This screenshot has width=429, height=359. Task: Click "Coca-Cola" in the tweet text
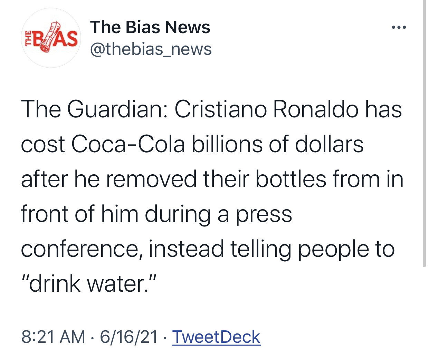click(x=128, y=144)
